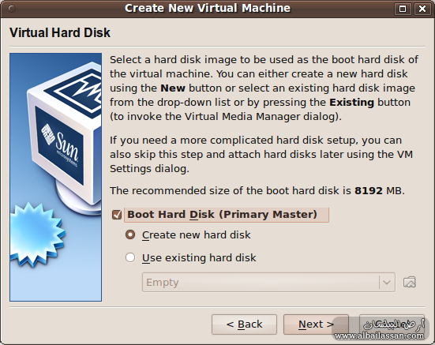Click the Virtual Hard Disk page heading
The image size is (435, 345).
point(60,32)
